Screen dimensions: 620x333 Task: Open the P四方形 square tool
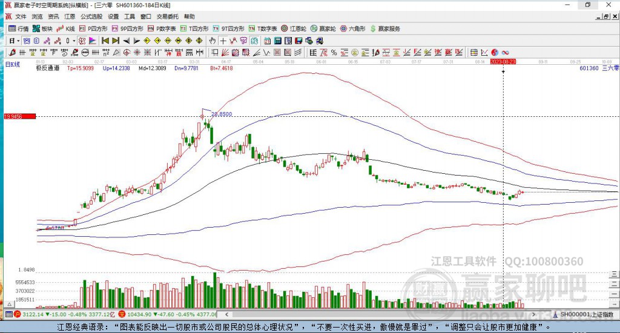[93, 28]
